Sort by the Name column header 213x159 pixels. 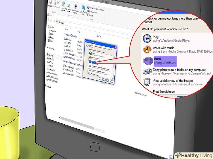coord(66,29)
